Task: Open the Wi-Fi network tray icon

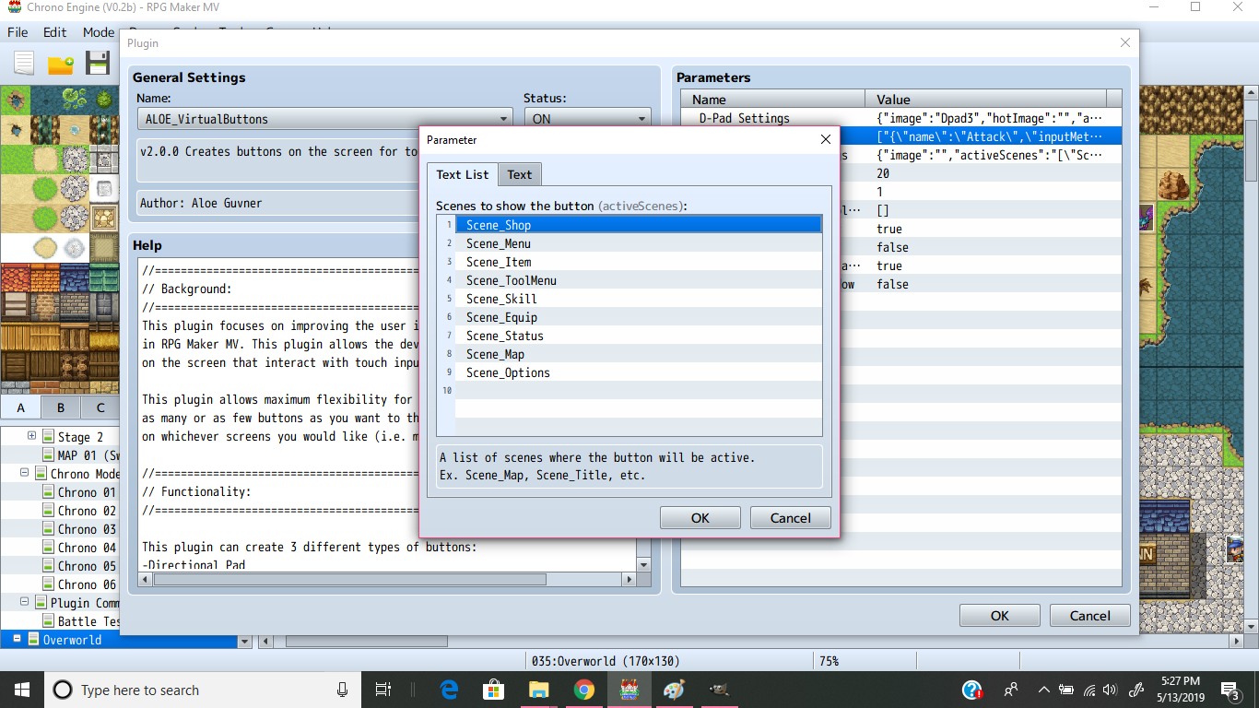Action: tap(1089, 690)
